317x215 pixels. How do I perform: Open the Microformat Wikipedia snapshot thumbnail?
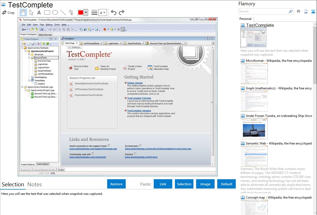pos(254,73)
